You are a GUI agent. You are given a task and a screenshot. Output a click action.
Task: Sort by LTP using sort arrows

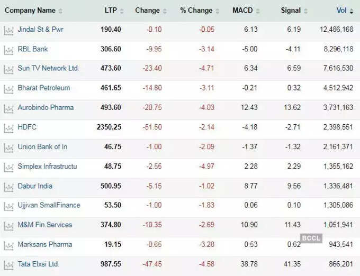[x=122, y=11]
